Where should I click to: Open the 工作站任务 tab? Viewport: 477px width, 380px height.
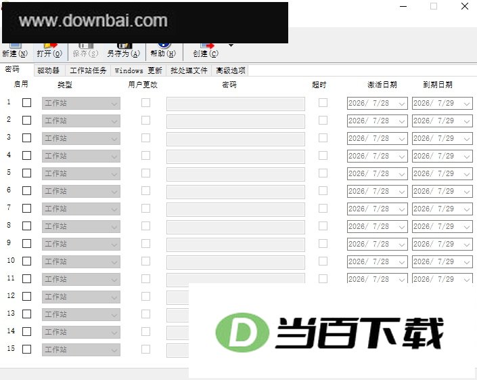click(x=88, y=70)
